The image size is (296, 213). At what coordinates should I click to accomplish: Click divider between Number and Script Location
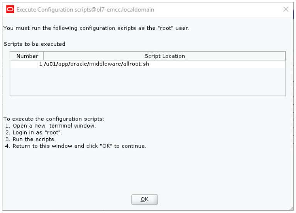[x=44, y=56]
